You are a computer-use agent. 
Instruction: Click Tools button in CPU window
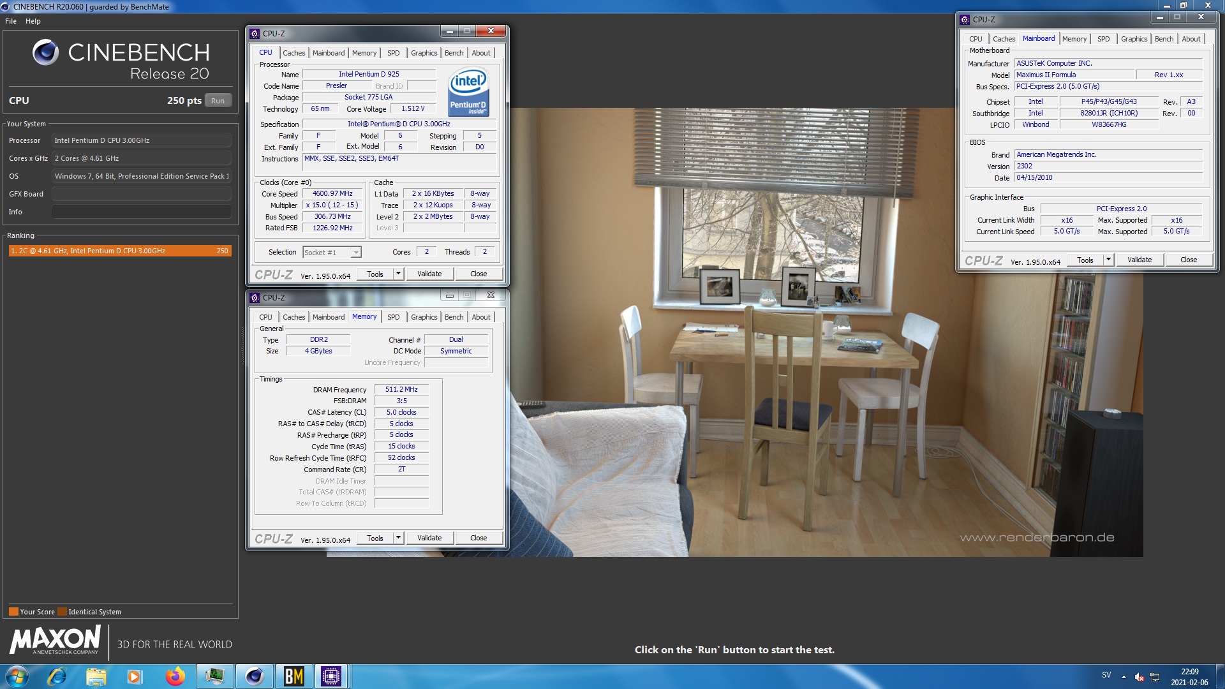click(x=375, y=274)
